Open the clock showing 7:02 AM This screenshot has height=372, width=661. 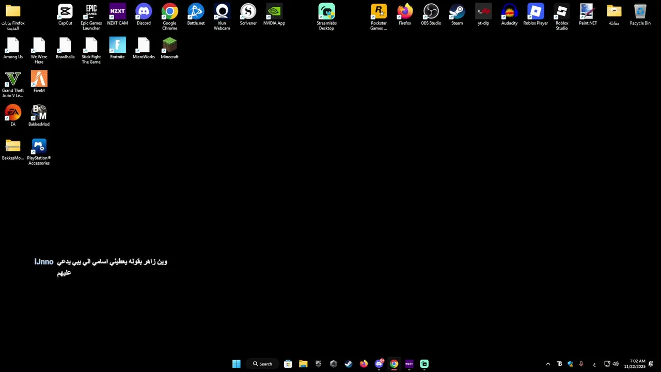[x=635, y=364]
